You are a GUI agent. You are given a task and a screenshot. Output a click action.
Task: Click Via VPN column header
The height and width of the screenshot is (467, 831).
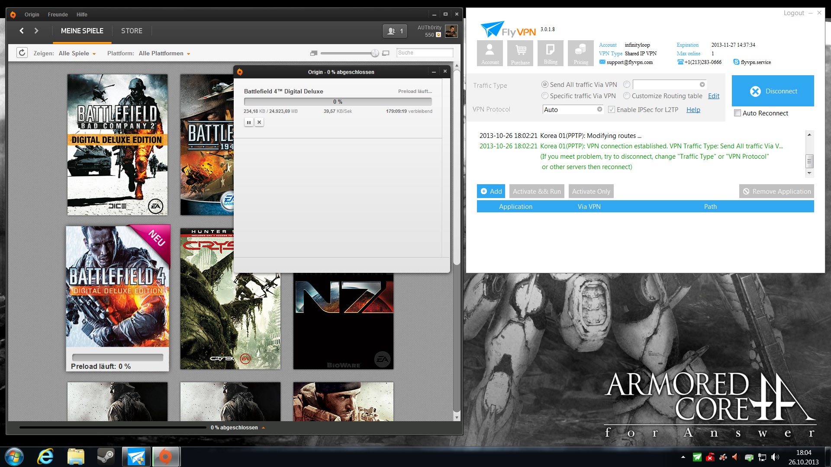[x=589, y=207]
